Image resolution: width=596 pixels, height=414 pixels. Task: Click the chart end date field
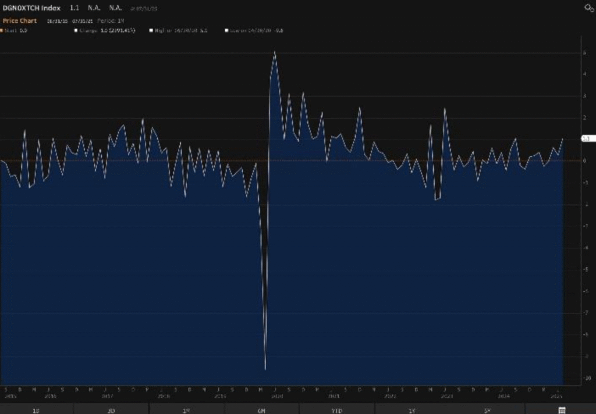[81, 21]
